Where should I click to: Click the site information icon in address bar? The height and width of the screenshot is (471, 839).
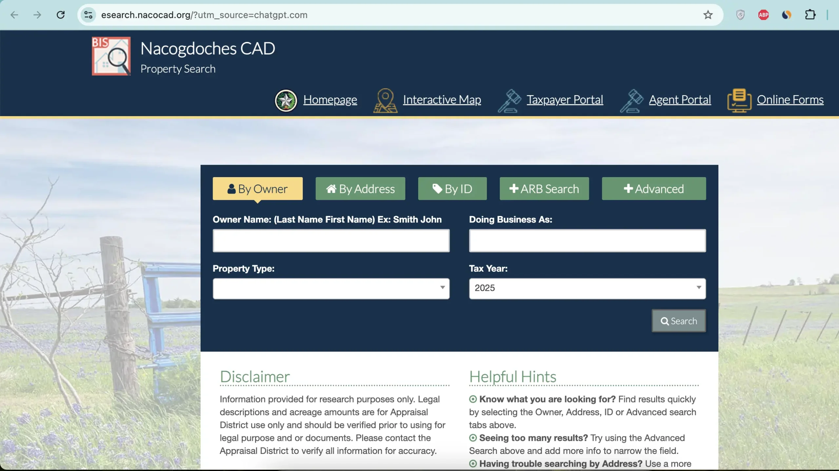(88, 15)
